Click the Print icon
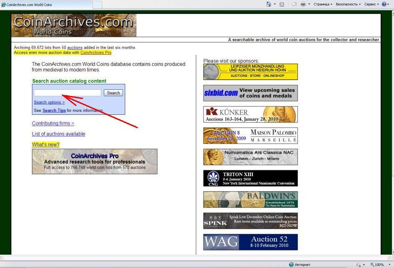Screen dimensions: 394x268 [x=303, y=4]
